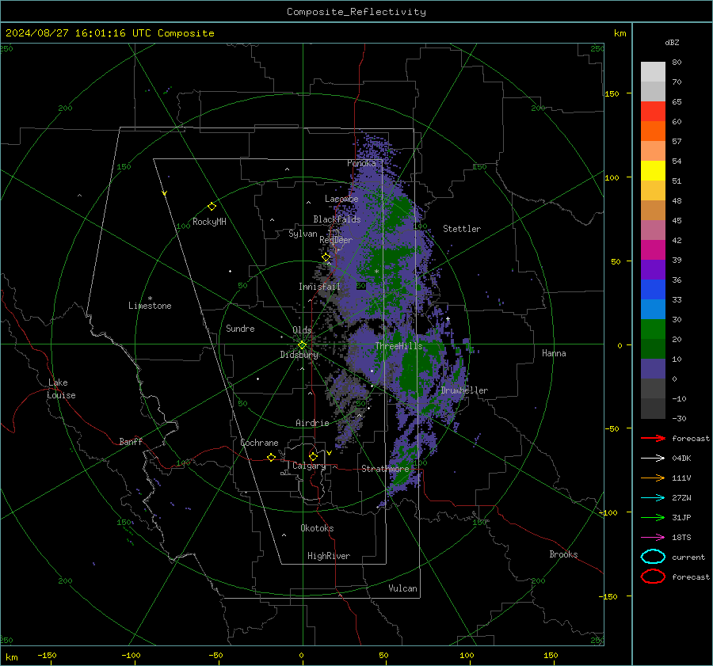The image size is (713, 666).
Task: Click the Banff town label
Action: [131, 441]
